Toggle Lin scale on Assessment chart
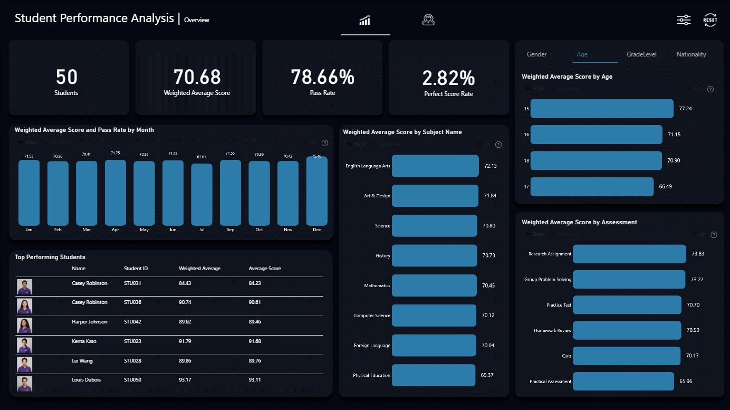 pyautogui.click(x=698, y=234)
